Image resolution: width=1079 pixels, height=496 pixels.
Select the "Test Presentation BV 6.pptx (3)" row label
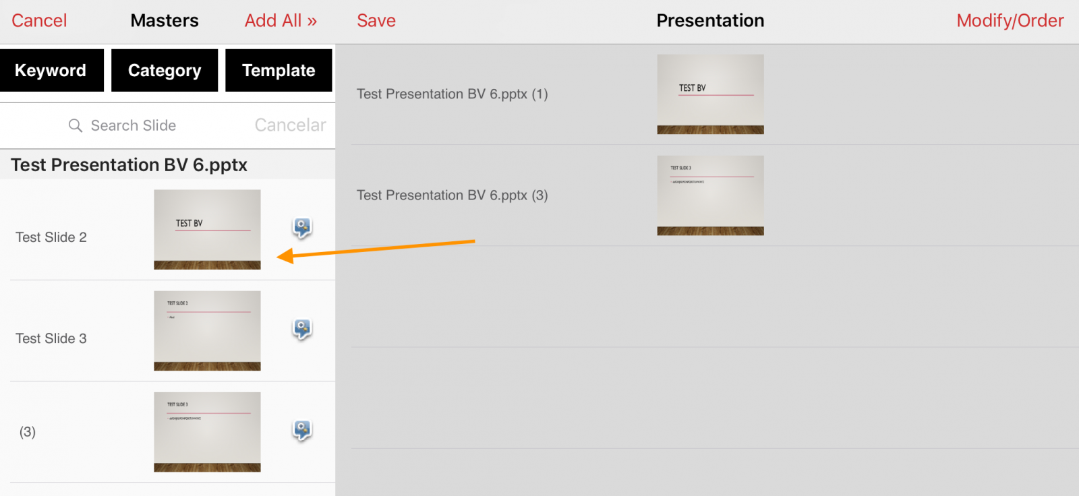point(452,195)
